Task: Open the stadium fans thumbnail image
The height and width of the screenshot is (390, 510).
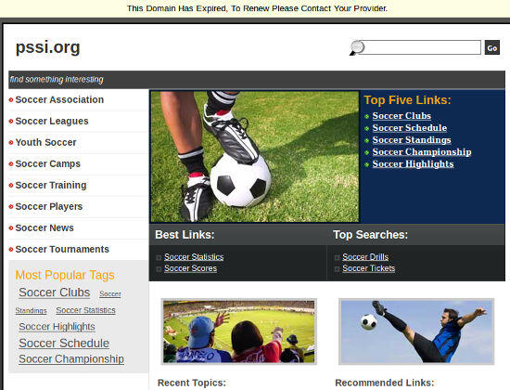Action: [x=238, y=331]
